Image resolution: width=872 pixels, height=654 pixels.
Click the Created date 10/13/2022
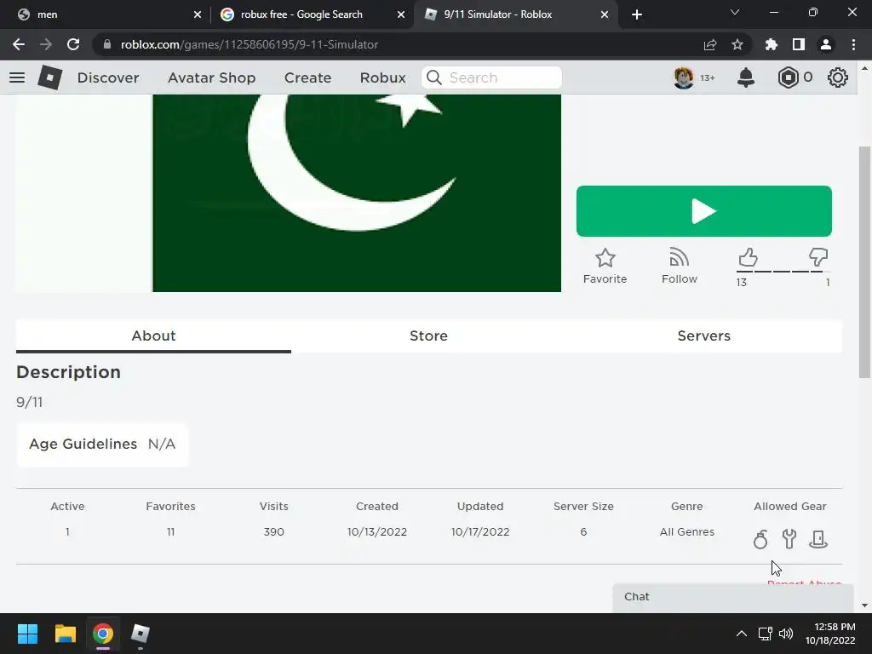[377, 531]
